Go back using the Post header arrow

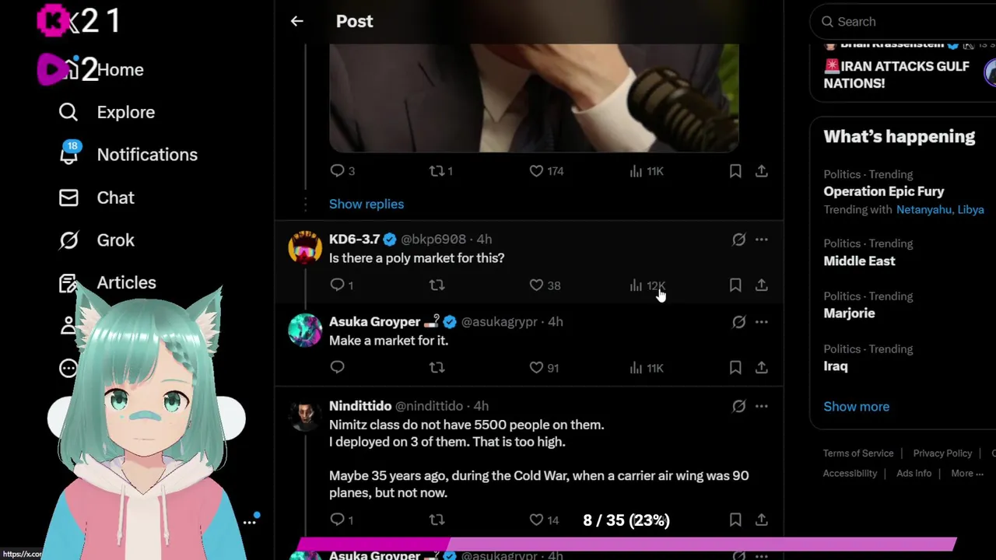coord(296,22)
